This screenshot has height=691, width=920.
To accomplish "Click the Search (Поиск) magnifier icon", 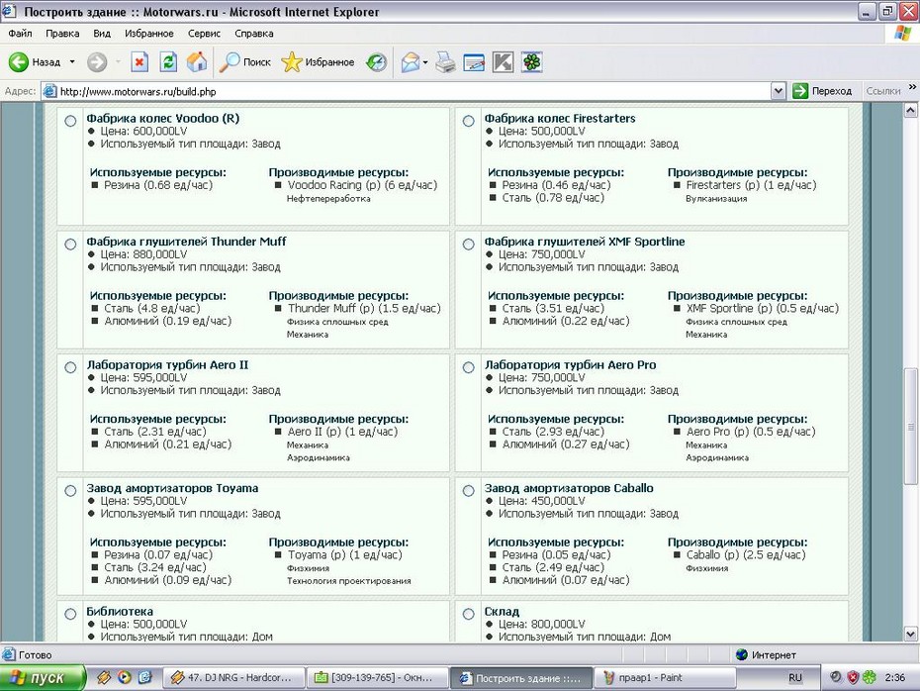I will [x=230, y=61].
